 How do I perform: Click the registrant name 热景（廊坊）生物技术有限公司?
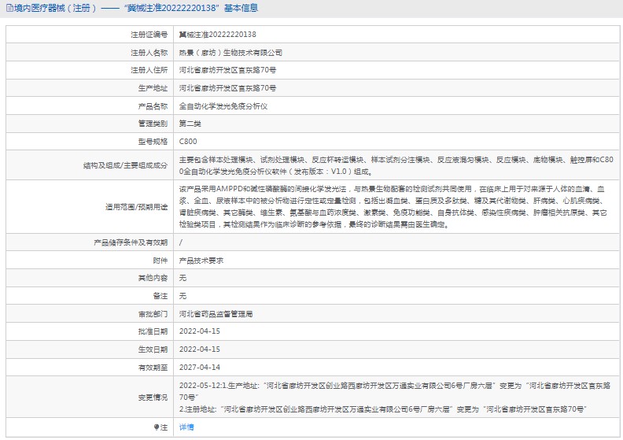(230, 53)
